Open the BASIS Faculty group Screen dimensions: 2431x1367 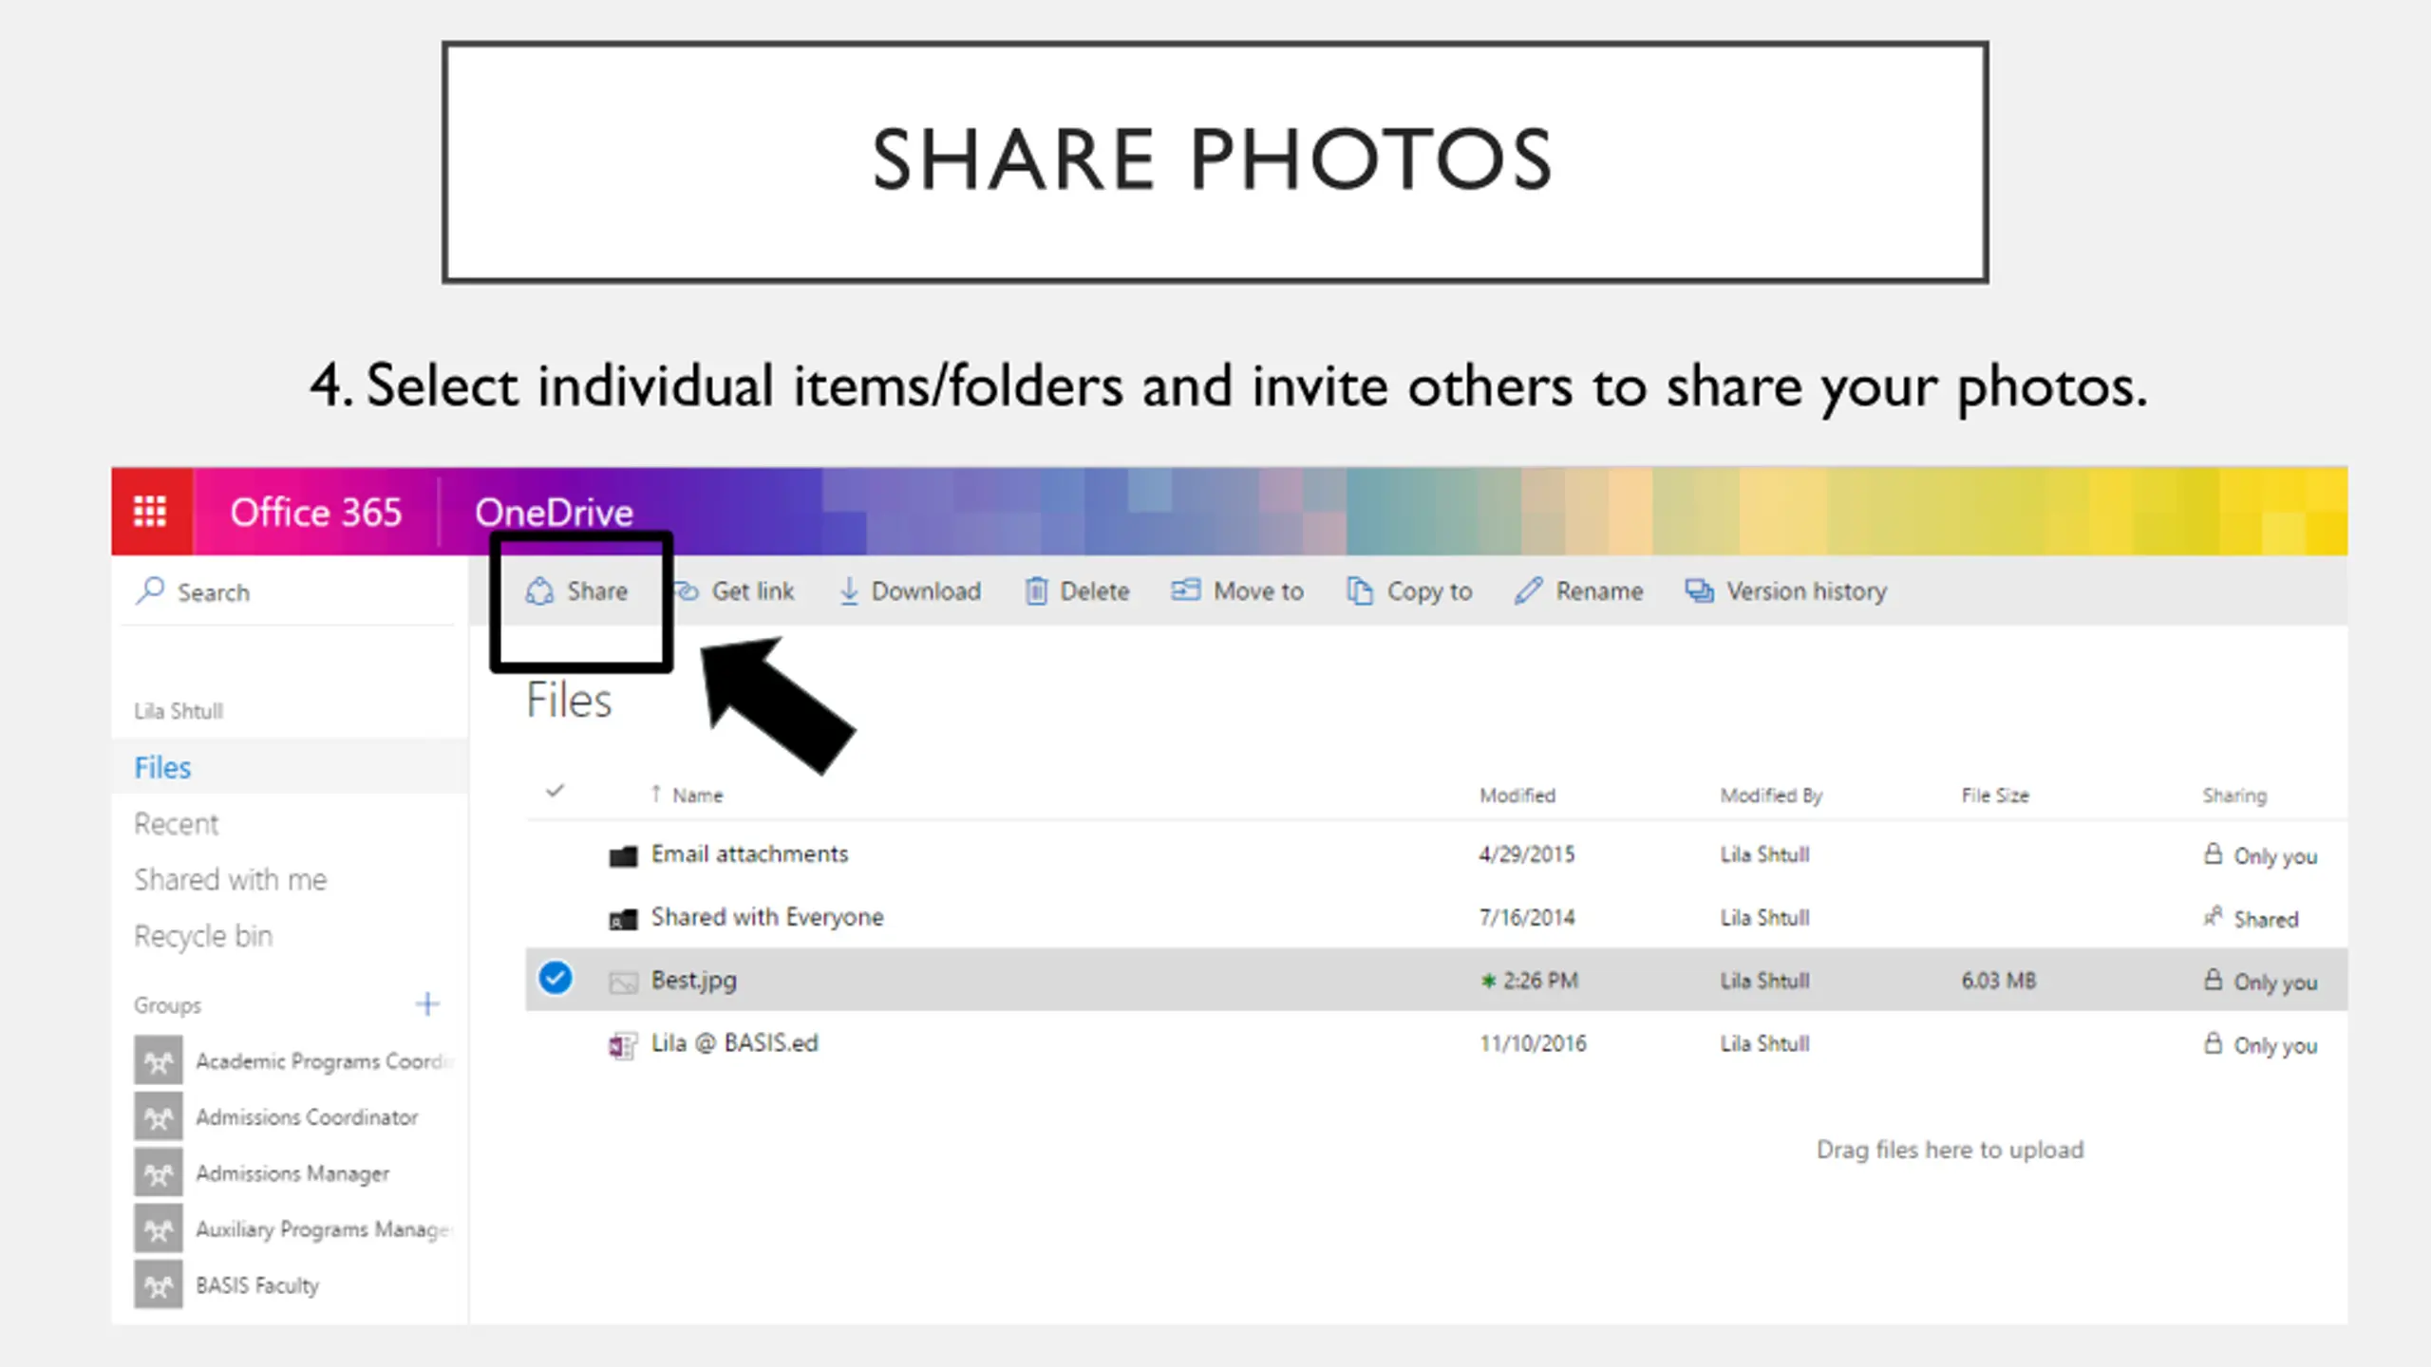257,1285
